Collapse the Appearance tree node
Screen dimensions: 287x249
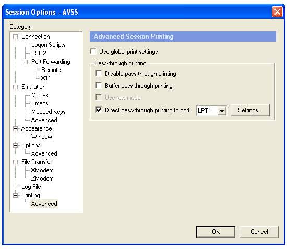tap(15, 128)
